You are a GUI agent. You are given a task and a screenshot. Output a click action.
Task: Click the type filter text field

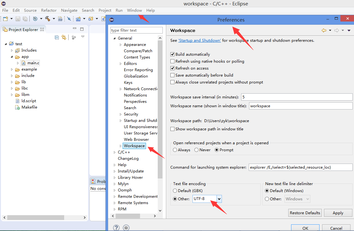pyautogui.click(x=136, y=30)
